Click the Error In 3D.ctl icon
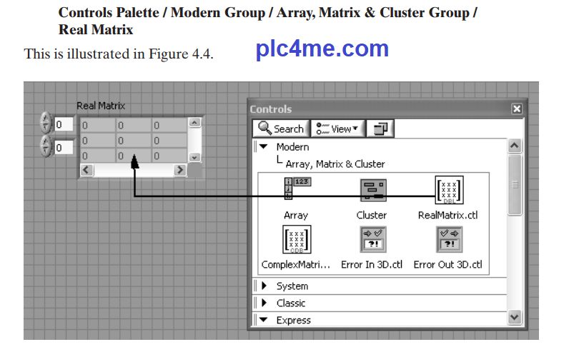 point(372,239)
